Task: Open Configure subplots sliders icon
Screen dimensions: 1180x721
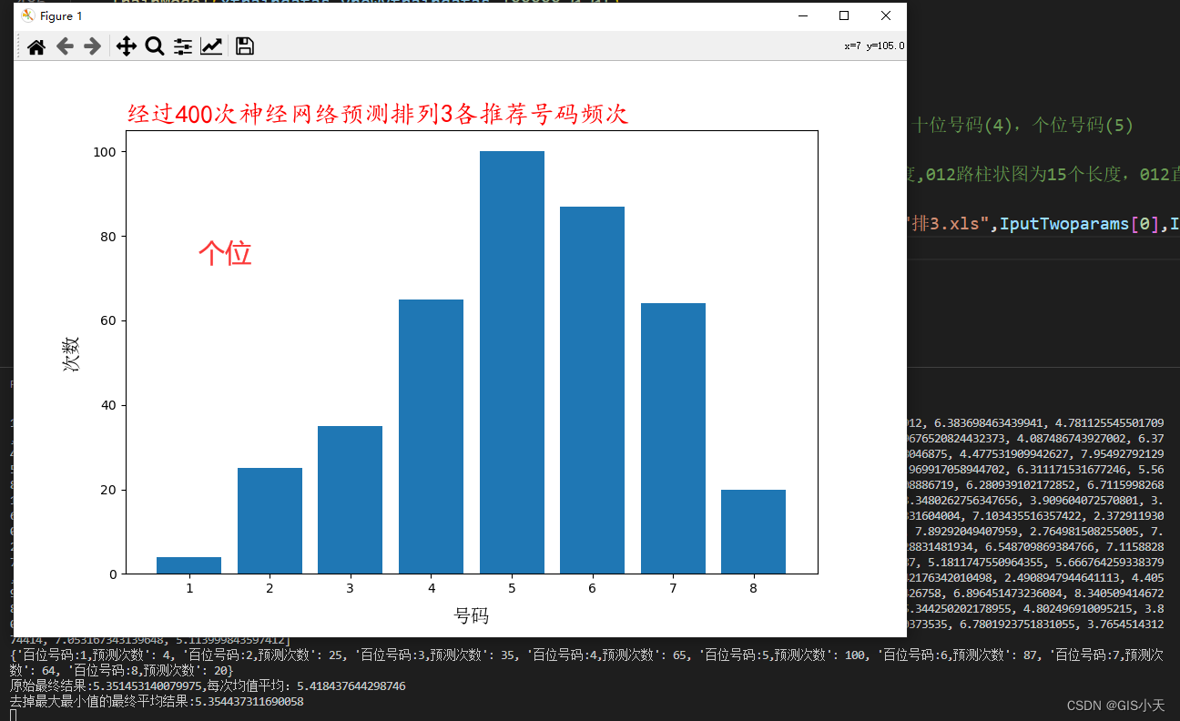Action: click(x=183, y=47)
